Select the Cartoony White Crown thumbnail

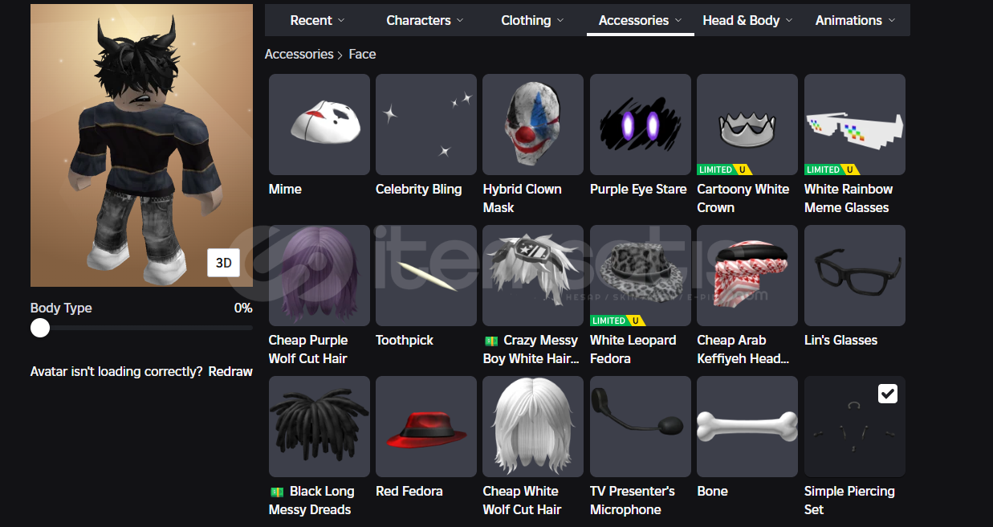747,125
